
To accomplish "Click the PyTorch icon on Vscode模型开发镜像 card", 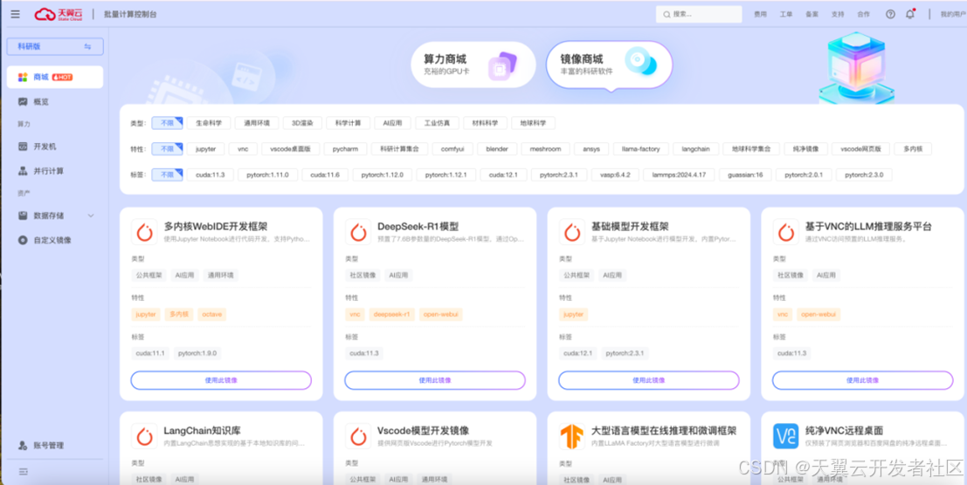I will point(358,436).
